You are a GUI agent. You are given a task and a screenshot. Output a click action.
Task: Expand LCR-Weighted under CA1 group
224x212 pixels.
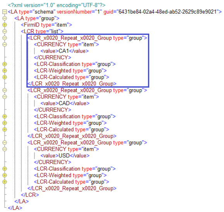5,71
